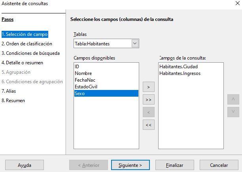Open step 3 Condiciones de búsqueda
Viewport: 242px width, 172px height.
tap(30, 53)
